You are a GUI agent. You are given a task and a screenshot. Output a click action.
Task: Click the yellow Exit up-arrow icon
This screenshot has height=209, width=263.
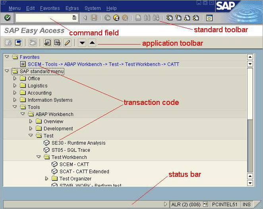[116, 17]
